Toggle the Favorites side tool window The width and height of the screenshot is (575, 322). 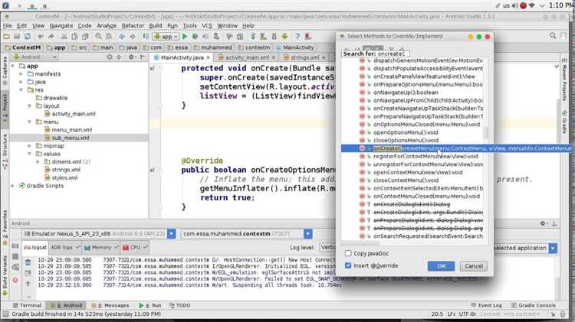tap(5, 227)
